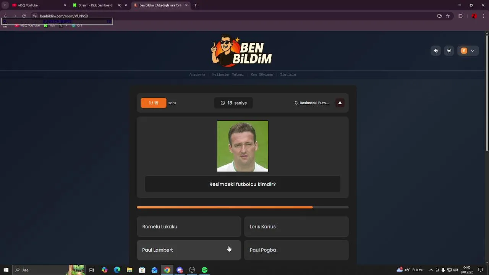Open İletişim page link
Image resolution: width=489 pixels, height=275 pixels.
[288, 74]
